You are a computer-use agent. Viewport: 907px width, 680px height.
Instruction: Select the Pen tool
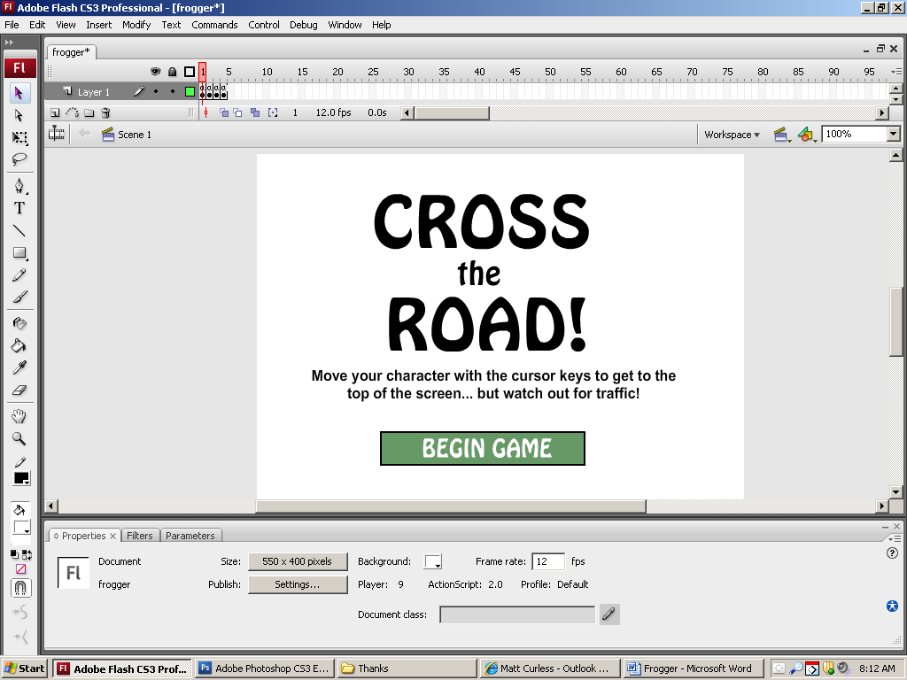coord(19,186)
